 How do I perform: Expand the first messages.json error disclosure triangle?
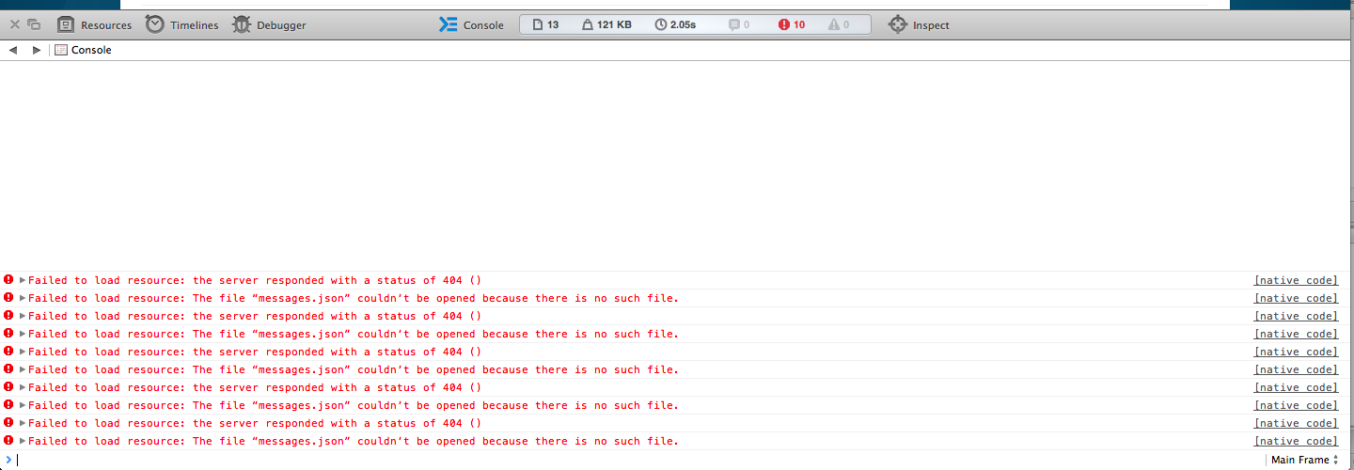(23, 298)
